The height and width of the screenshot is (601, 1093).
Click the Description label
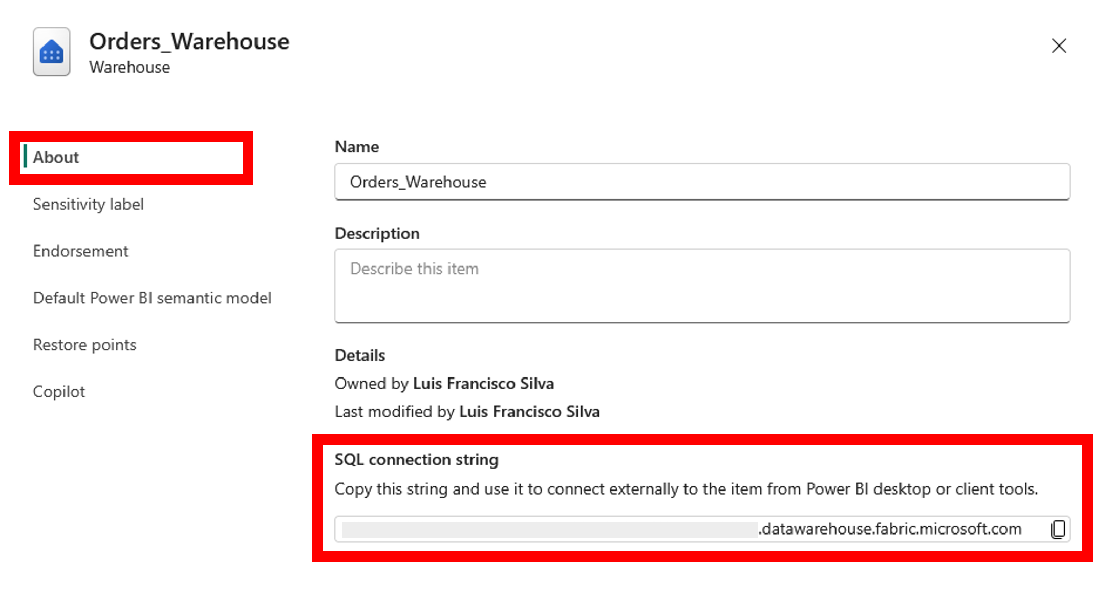click(x=377, y=233)
